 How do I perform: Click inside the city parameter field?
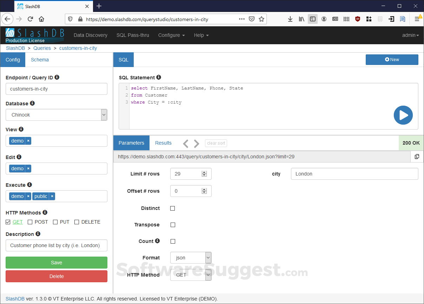(355, 174)
